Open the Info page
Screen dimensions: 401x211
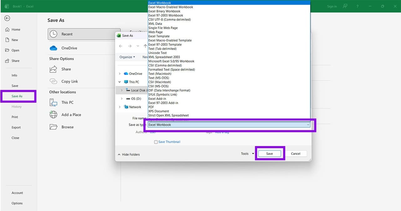(x=14, y=75)
